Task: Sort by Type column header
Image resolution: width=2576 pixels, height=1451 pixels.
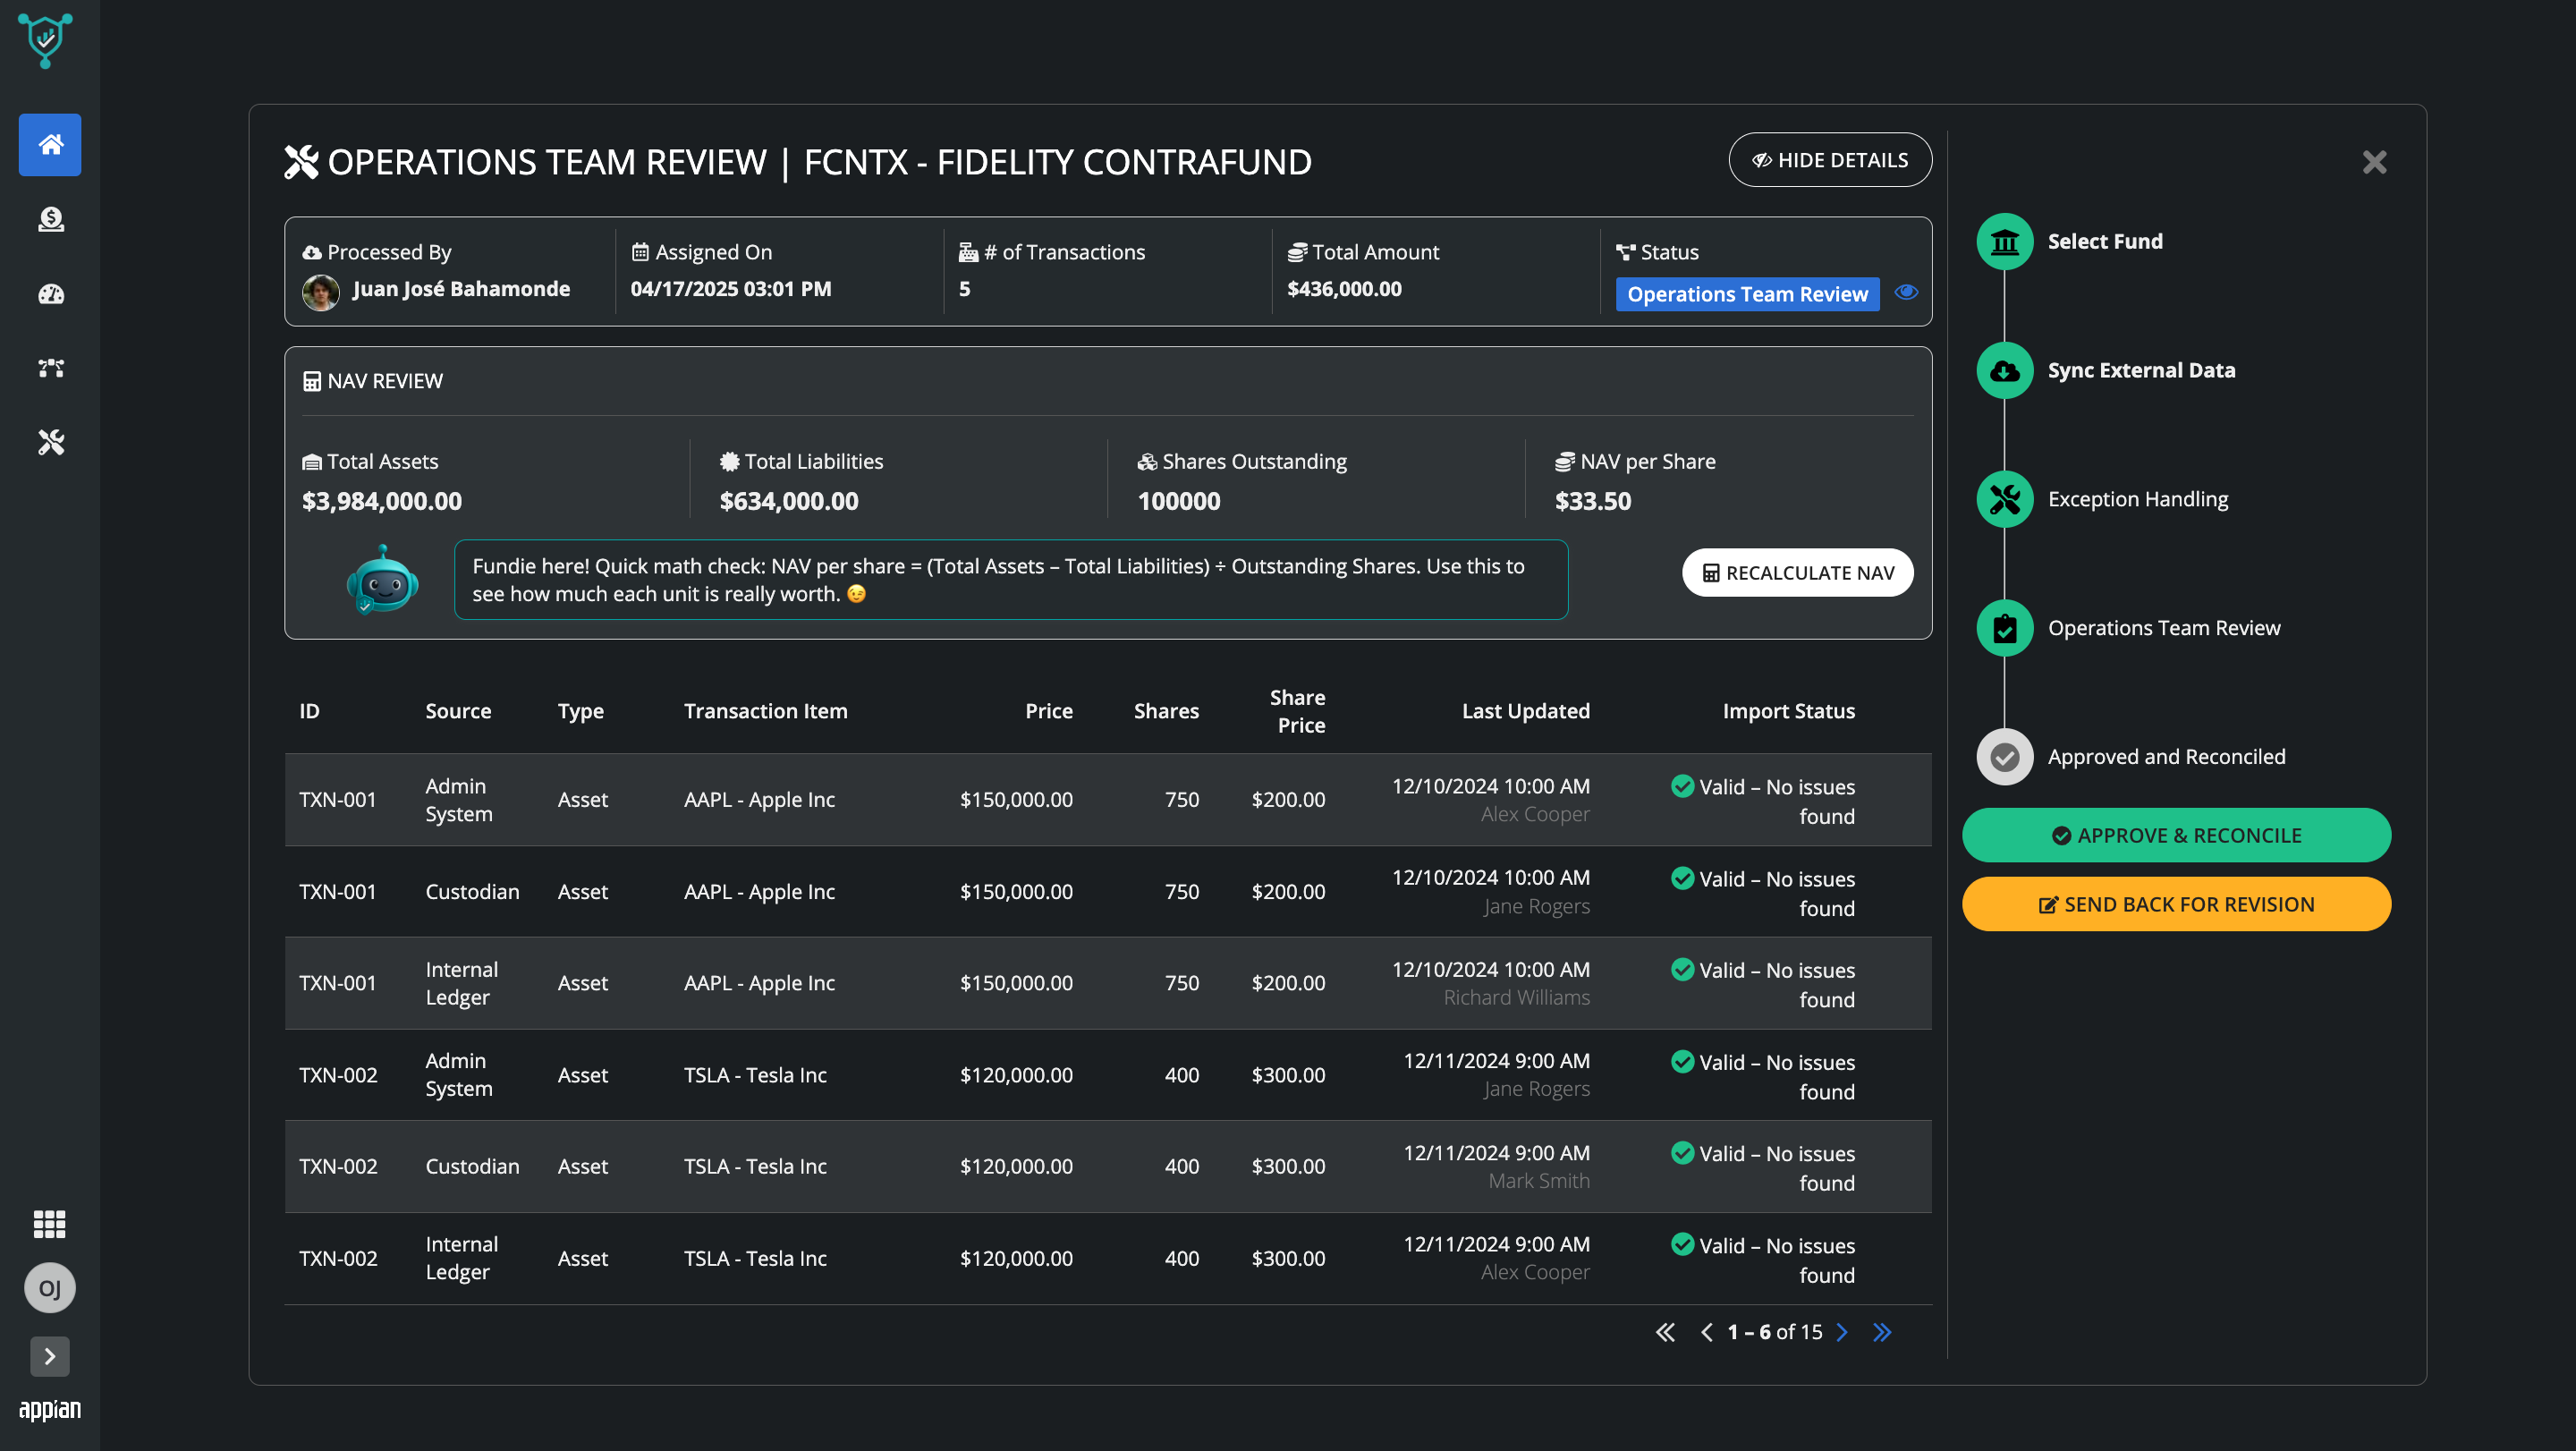Action: pyautogui.click(x=580, y=711)
